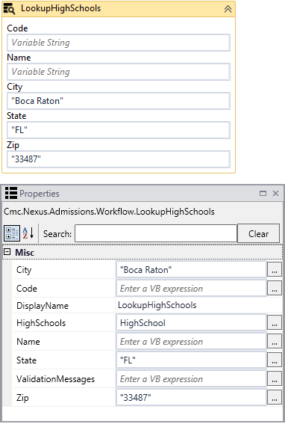
Task: Switch to categorized property view
Action: point(12,233)
